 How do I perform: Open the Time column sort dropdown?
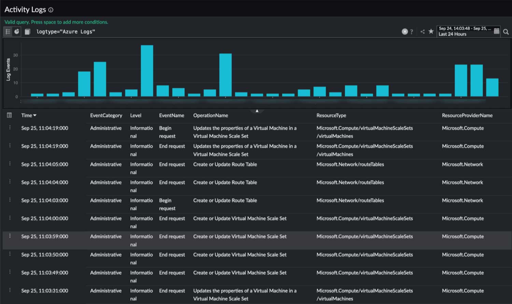35,115
